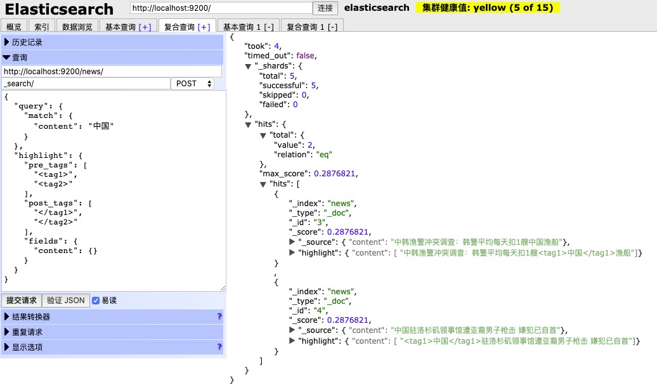Viewport: 657px width, 390px height.
Task: Click the cluster health yellow status badge
Action: click(488, 8)
